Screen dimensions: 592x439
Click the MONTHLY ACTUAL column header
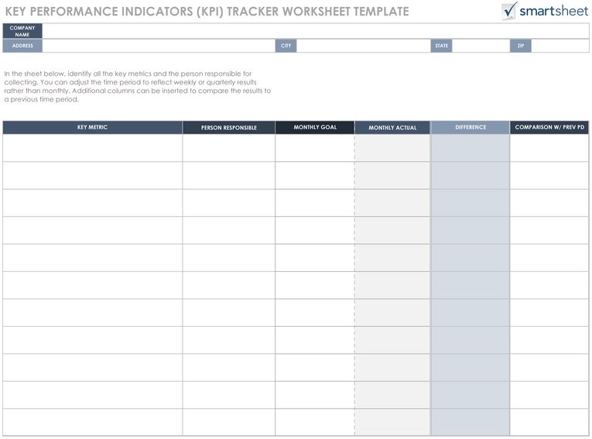pyautogui.click(x=392, y=127)
